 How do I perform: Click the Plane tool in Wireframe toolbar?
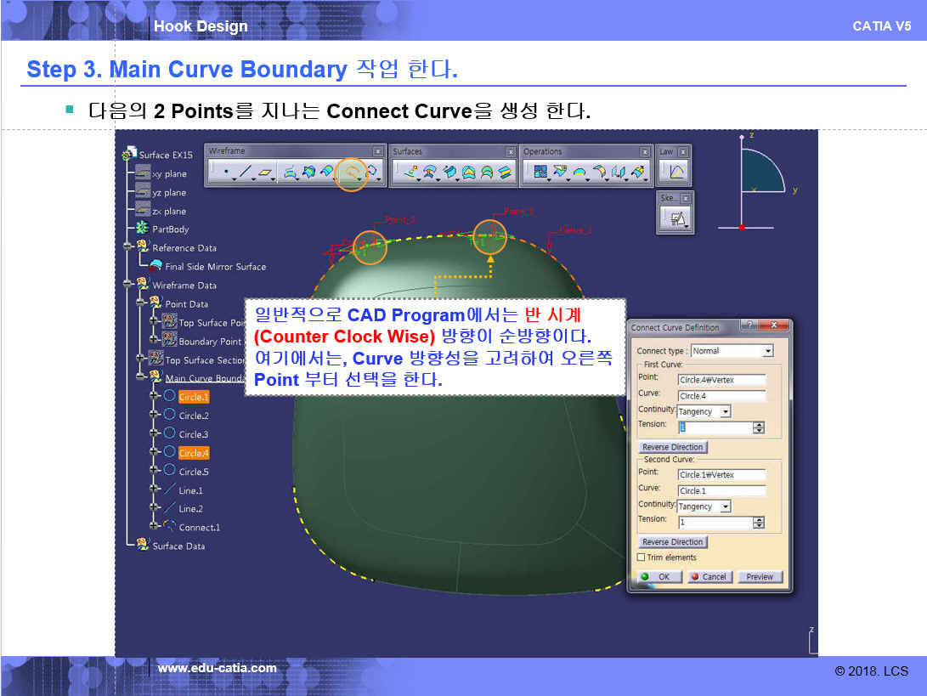(267, 173)
